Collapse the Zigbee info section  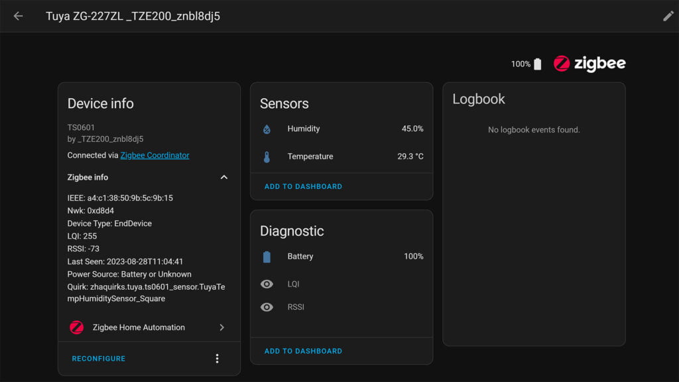tap(224, 177)
